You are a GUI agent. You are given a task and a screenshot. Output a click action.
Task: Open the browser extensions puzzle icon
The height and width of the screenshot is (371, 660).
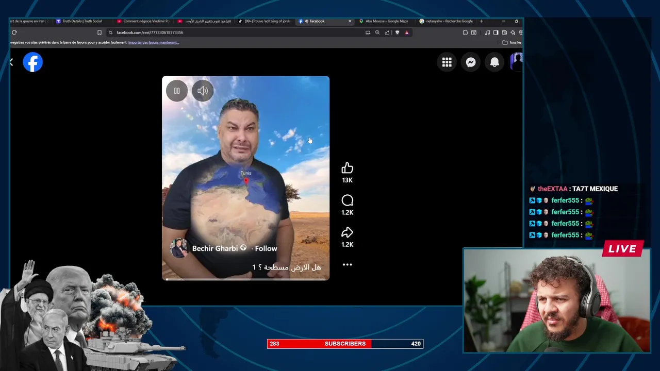tap(465, 32)
